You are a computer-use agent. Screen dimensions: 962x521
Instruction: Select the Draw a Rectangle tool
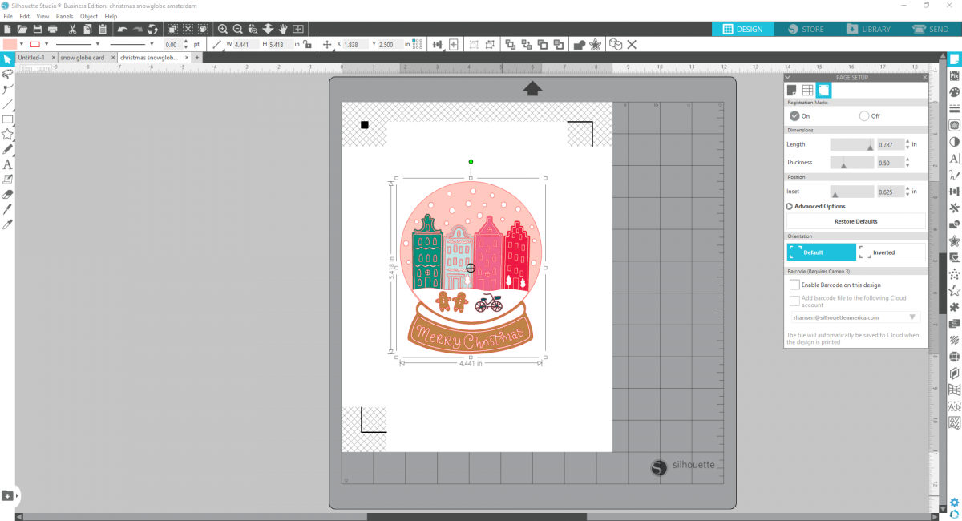tap(8, 119)
